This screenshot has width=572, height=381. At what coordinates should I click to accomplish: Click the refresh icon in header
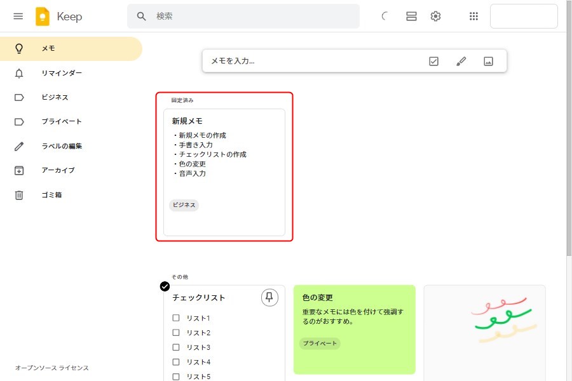(x=385, y=17)
